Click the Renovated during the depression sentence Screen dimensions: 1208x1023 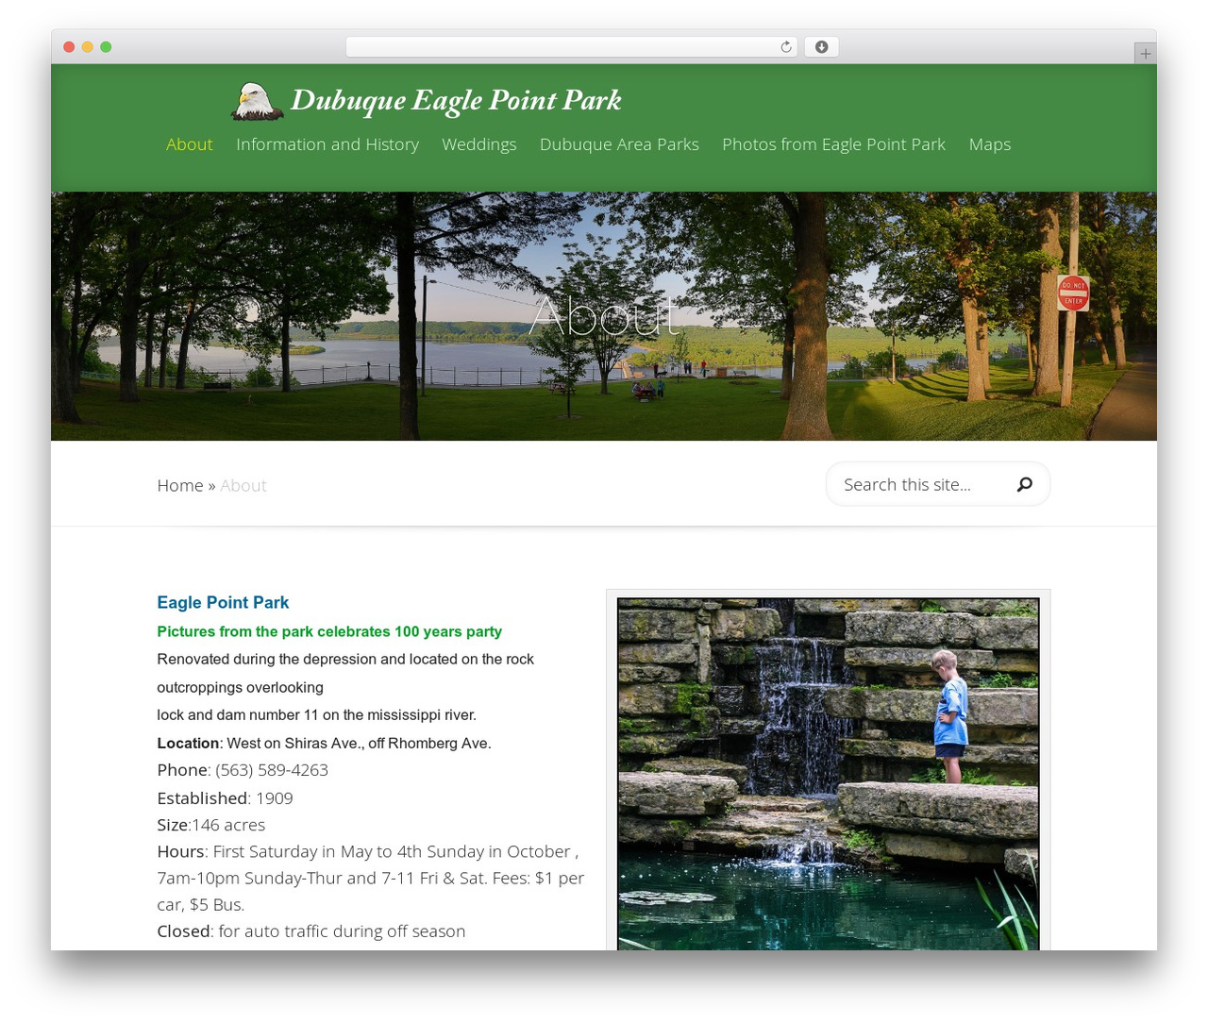coord(345,673)
